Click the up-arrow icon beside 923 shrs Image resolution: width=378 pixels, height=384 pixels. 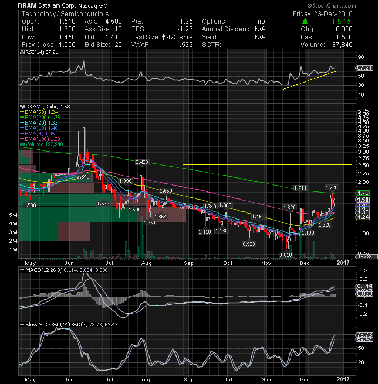click(x=164, y=37)
